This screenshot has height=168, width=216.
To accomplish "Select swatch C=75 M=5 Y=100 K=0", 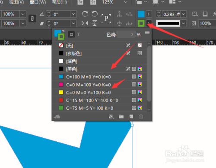I will click(x=99, y=108).
